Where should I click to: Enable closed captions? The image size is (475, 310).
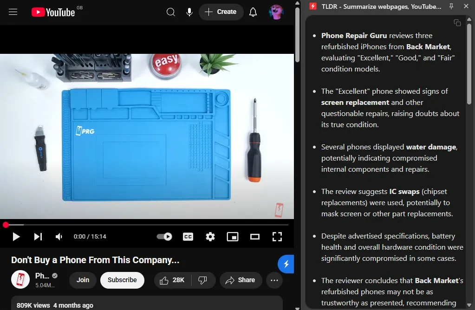[x=188, y=237]
